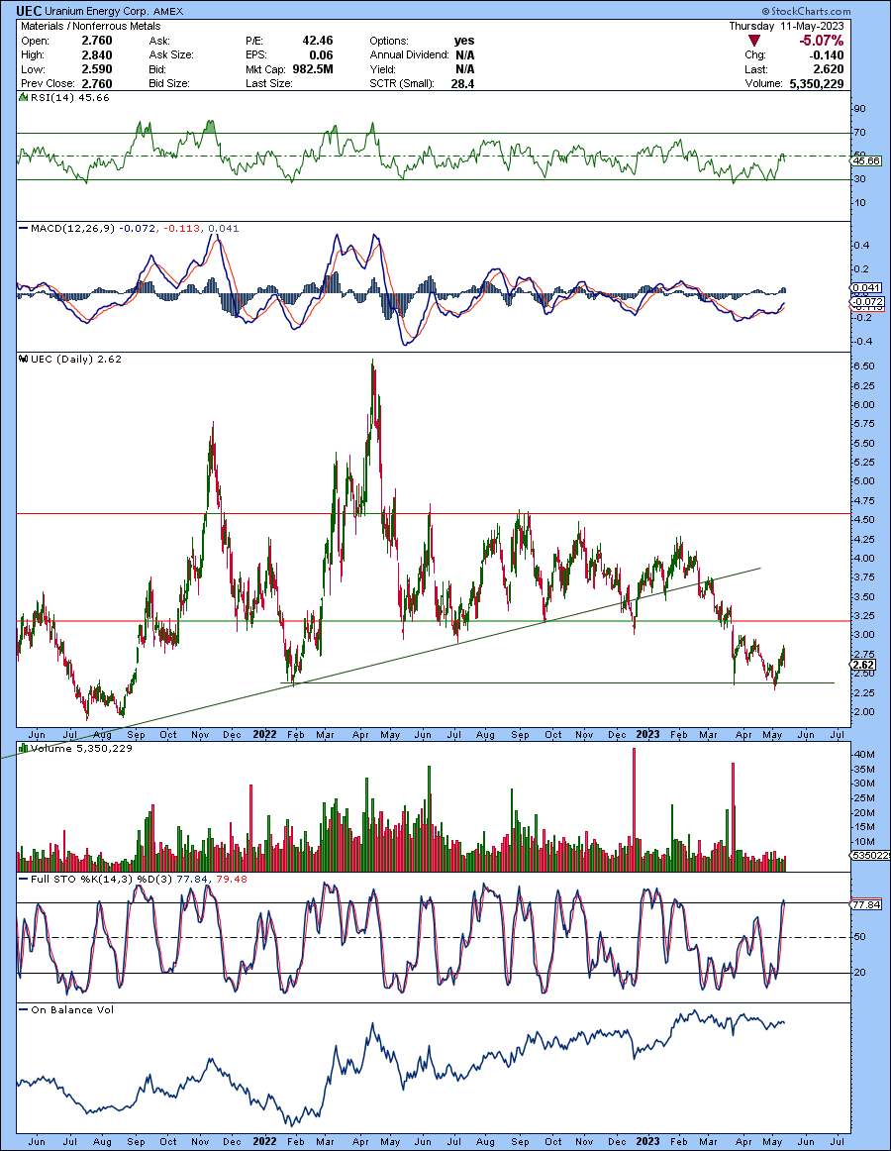The image size is (891, 1151).
Task: Click the date Thursday 11-May-2023
Action: pos(786,26)
